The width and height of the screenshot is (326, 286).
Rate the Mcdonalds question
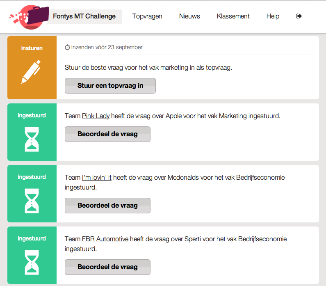[107, 206]
